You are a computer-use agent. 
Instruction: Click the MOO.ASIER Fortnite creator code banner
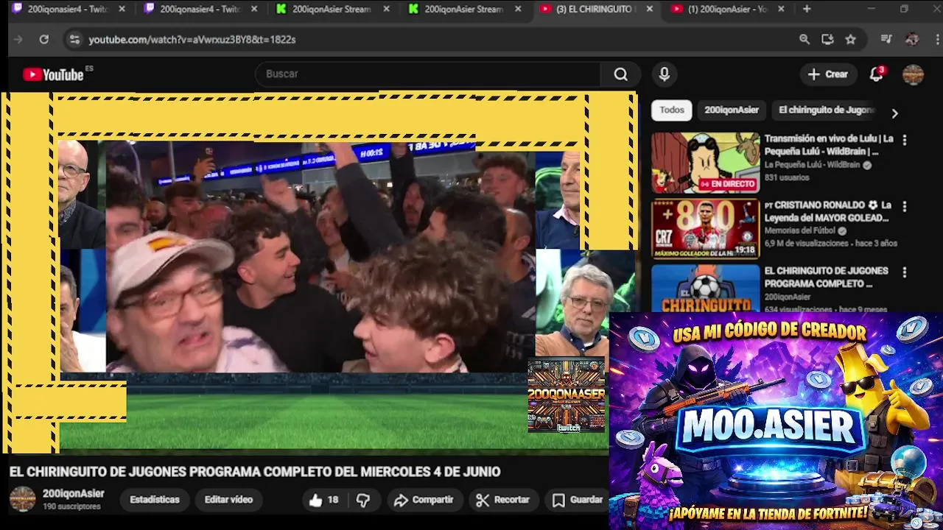pyautogui.click(x=776, y=420)
